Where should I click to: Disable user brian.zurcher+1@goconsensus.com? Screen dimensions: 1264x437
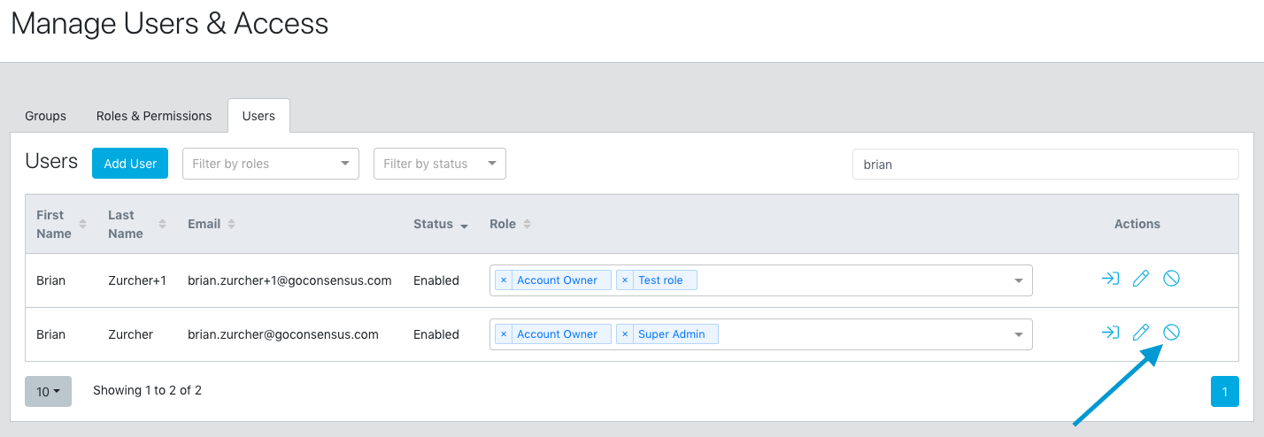[1171, 280]
